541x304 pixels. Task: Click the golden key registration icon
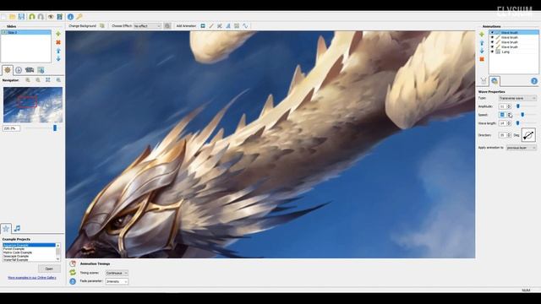79,17
